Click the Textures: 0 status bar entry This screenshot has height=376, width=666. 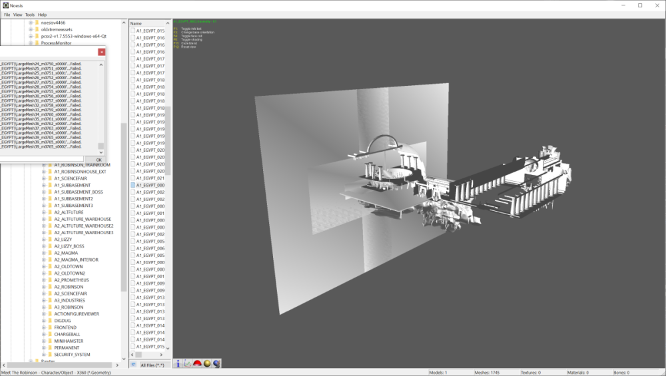pos(531,373)
